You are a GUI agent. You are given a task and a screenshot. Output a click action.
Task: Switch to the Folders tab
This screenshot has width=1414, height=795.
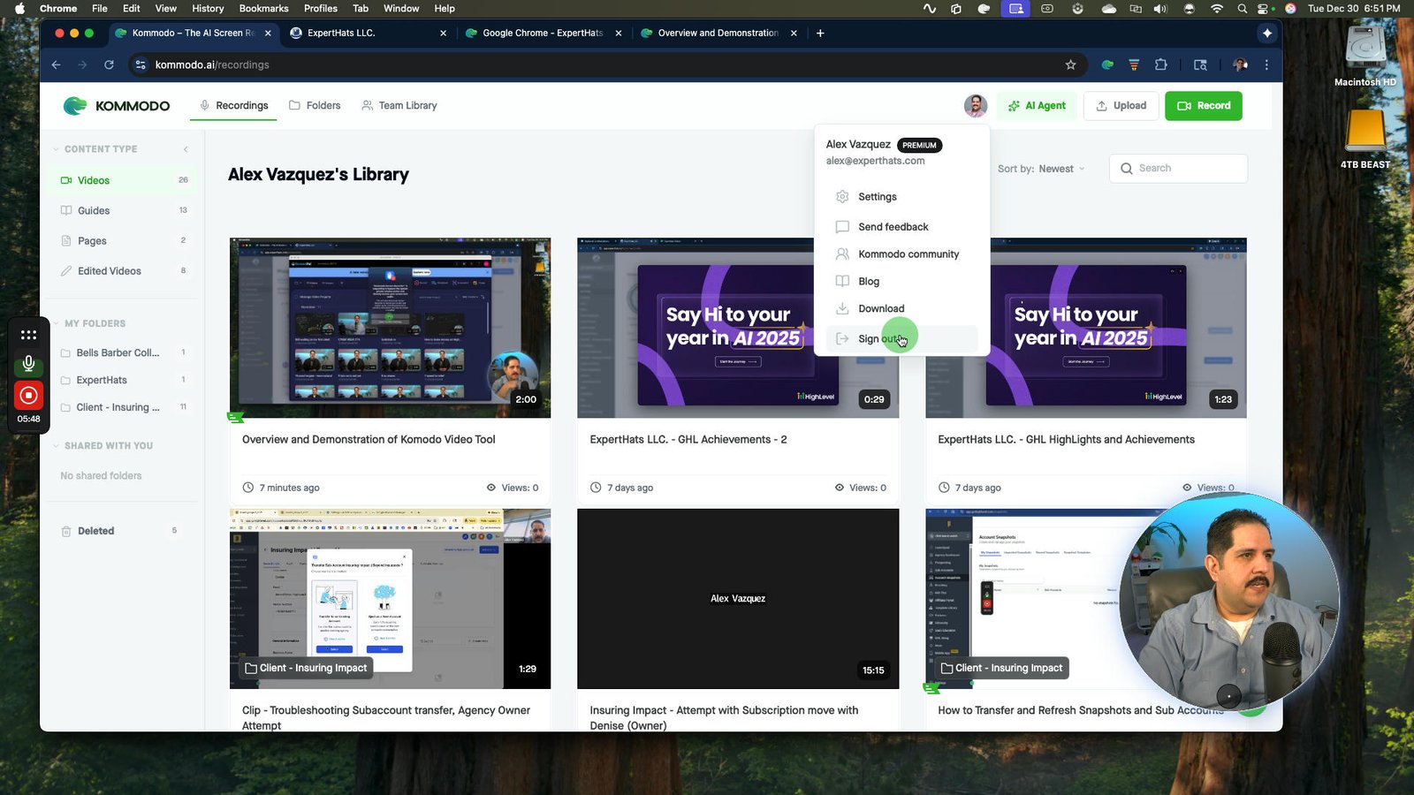point(315,106)
